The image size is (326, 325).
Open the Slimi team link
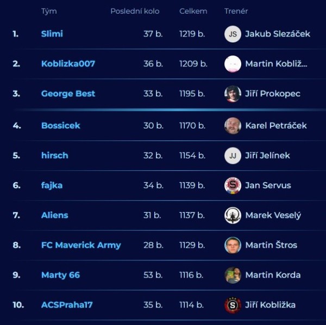pos(52,34)
